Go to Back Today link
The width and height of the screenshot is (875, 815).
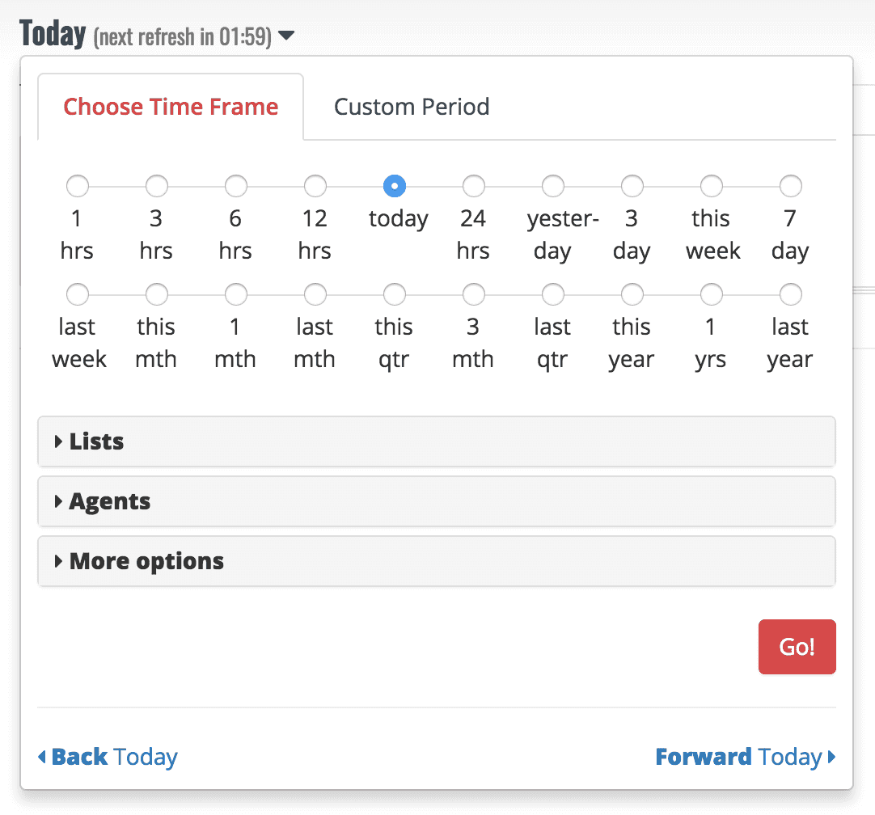[108, 757]
